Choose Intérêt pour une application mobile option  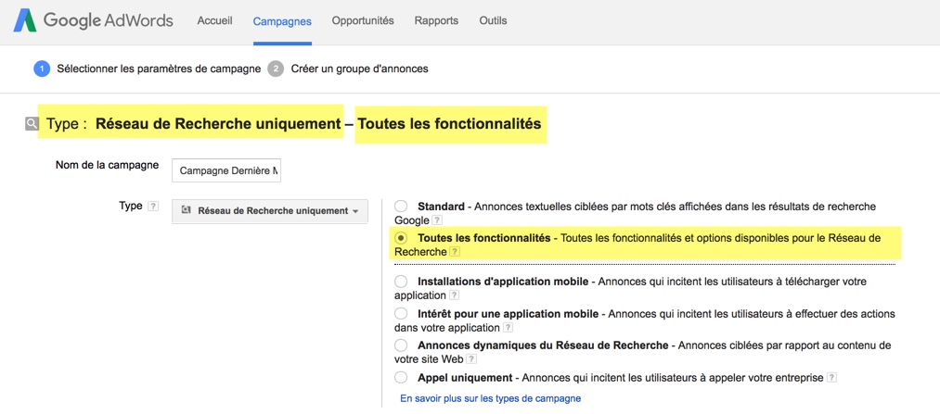(x=401, y=313)
